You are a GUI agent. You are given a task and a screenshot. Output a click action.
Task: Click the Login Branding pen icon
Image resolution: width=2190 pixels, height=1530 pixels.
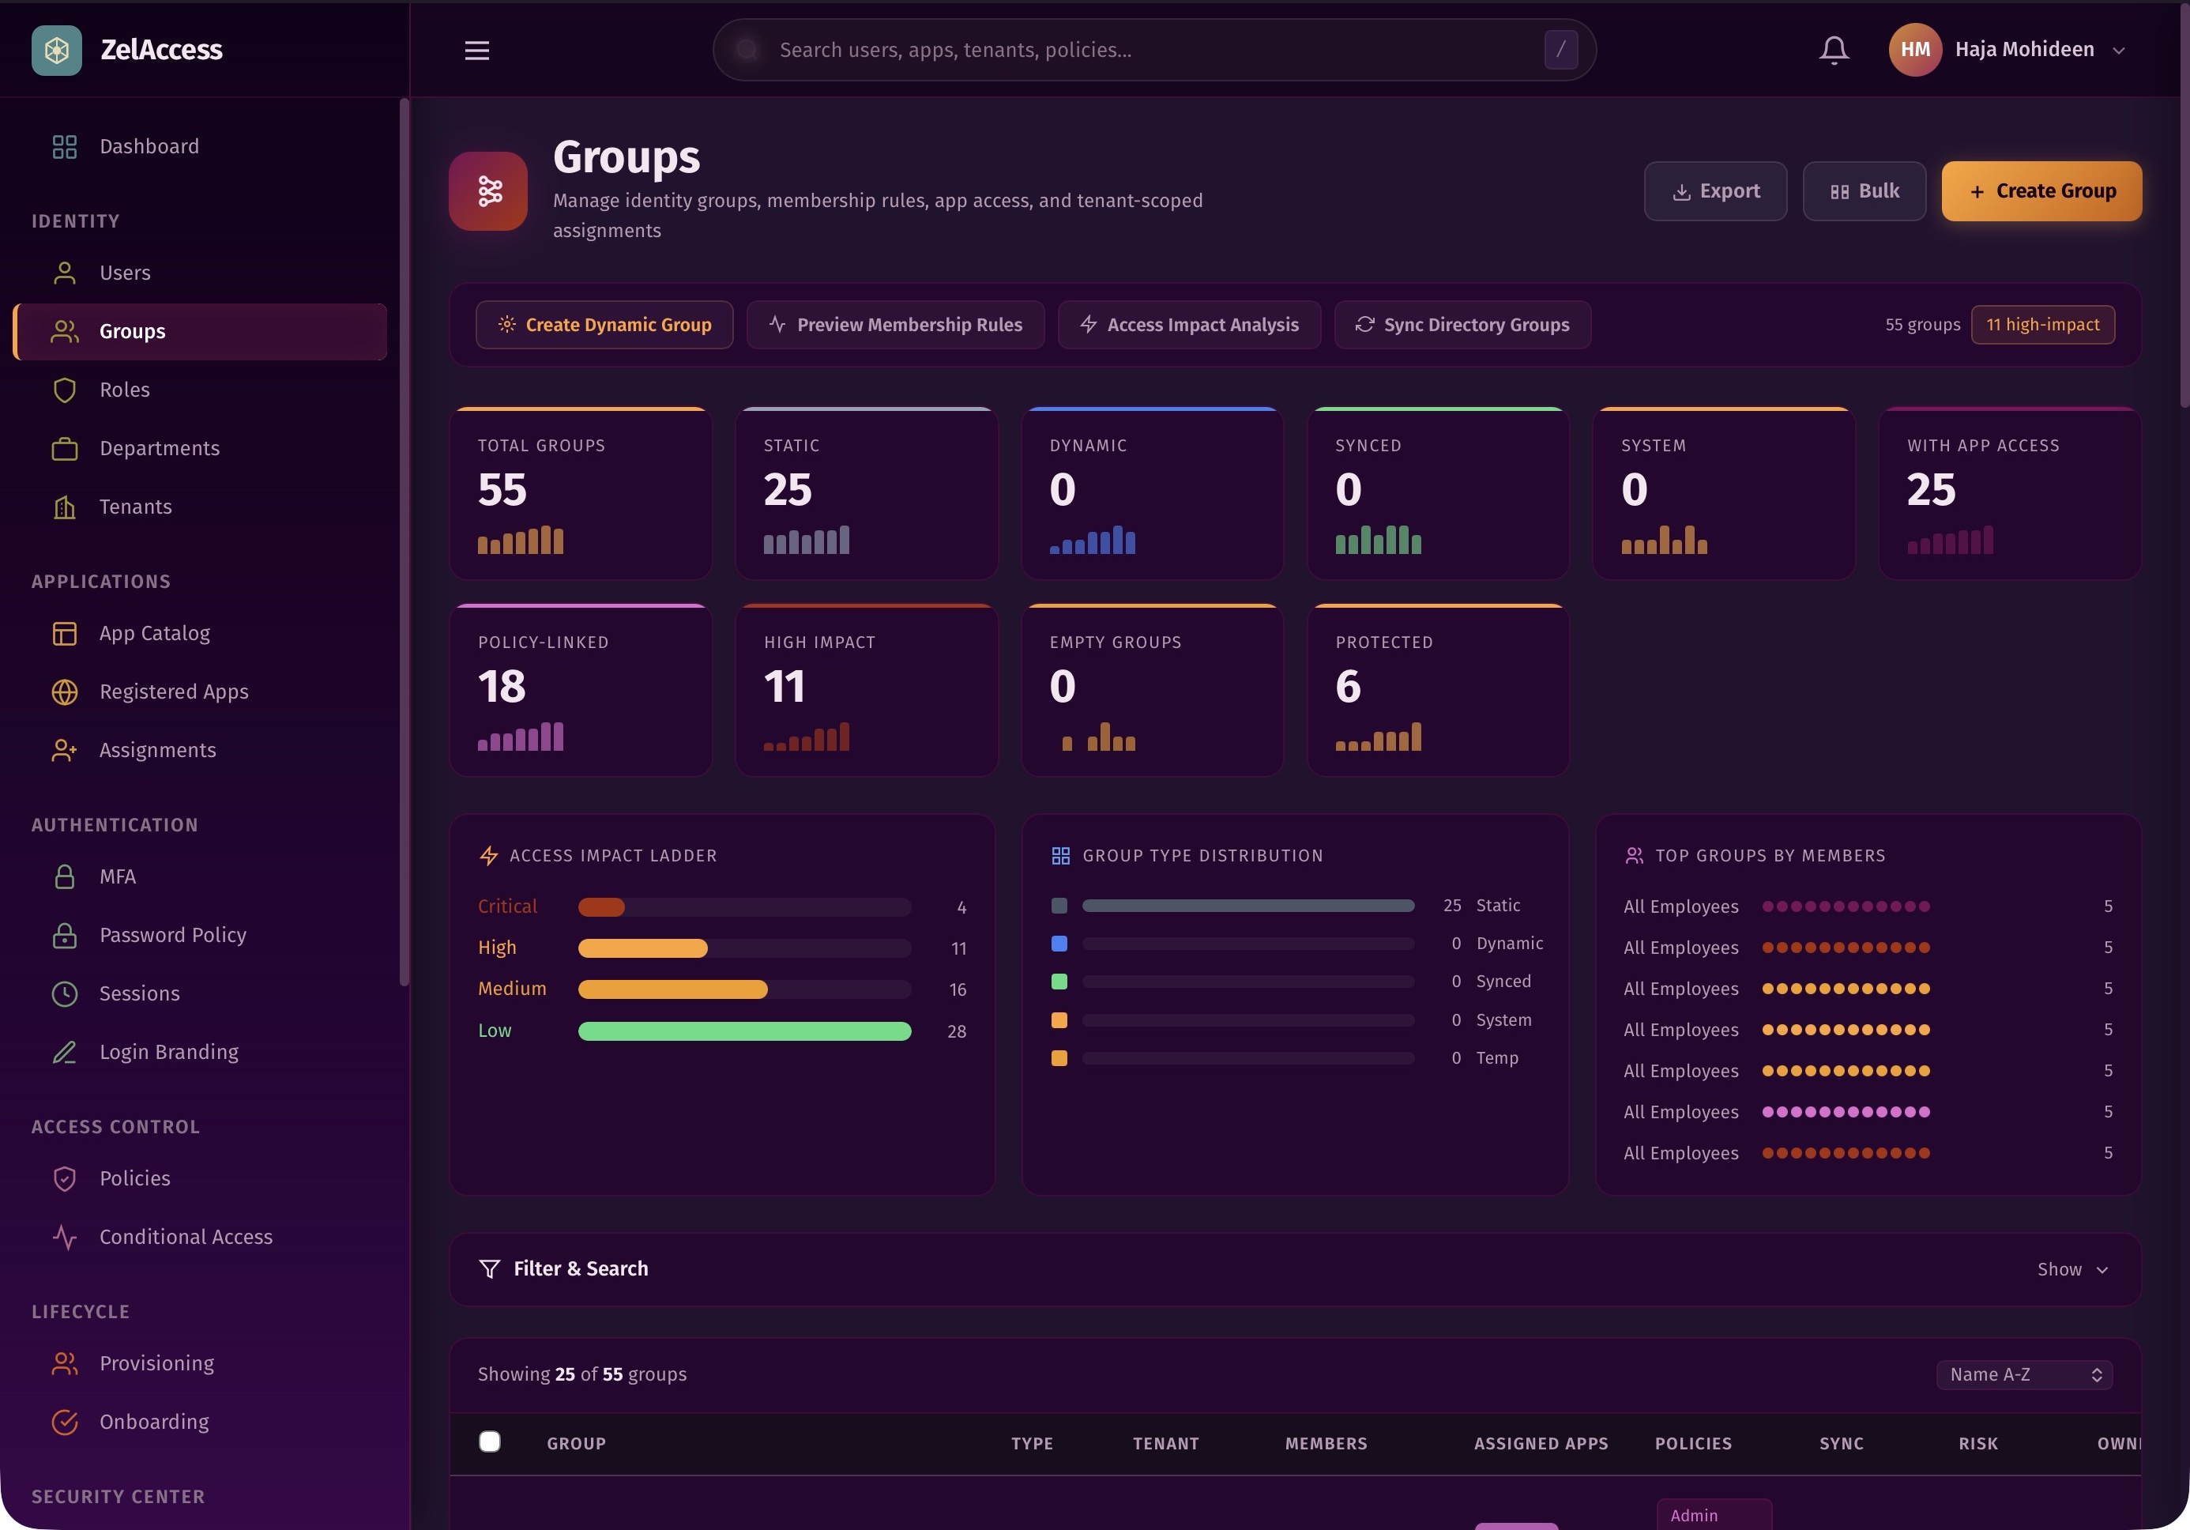tap(65, 1052)
